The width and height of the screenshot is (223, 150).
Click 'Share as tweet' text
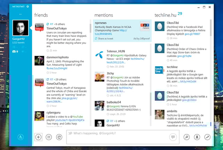coord(106,39)
